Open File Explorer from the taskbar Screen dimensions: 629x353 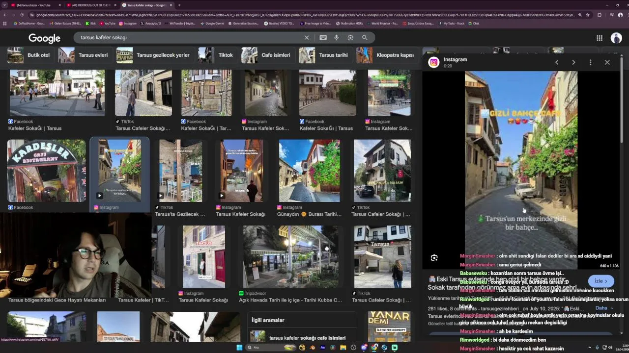[343, 348]
